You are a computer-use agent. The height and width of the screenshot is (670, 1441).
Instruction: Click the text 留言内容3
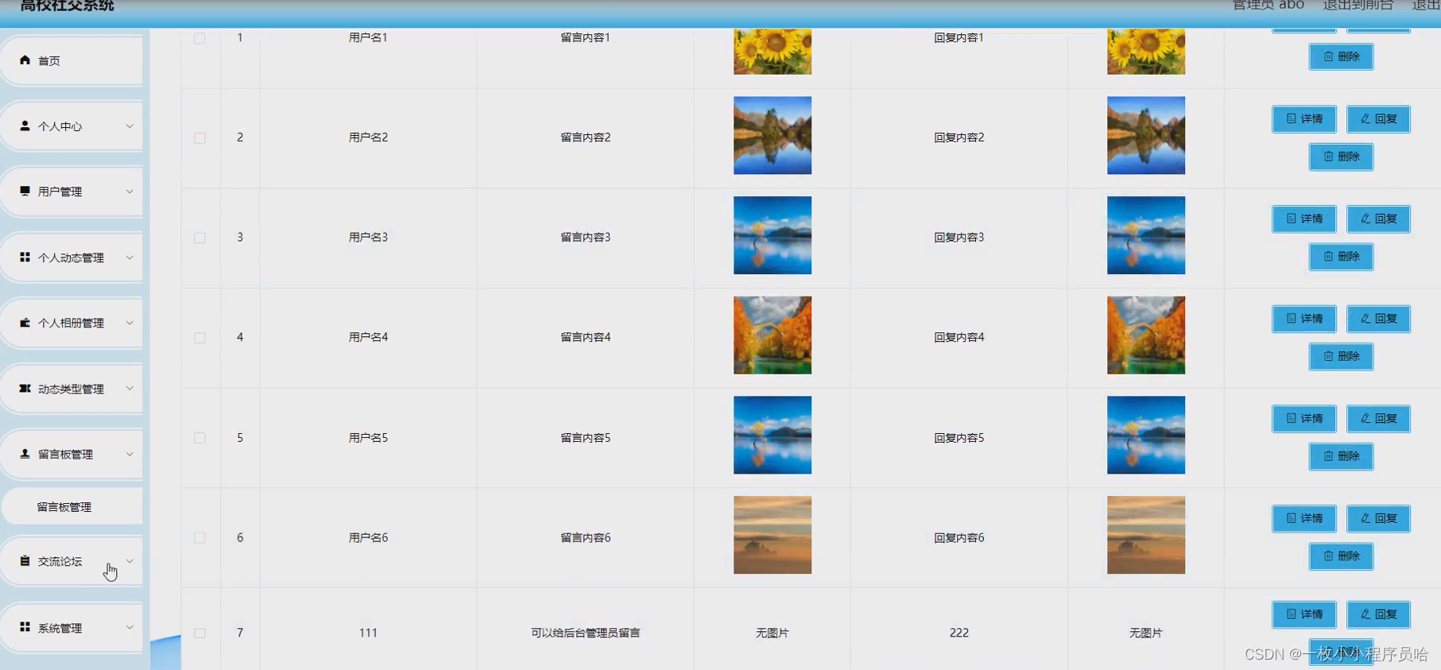pos(586,237)
